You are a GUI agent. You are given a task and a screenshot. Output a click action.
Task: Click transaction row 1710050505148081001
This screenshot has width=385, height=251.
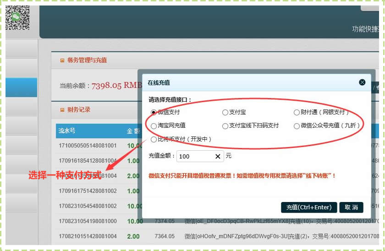[87, 146]
